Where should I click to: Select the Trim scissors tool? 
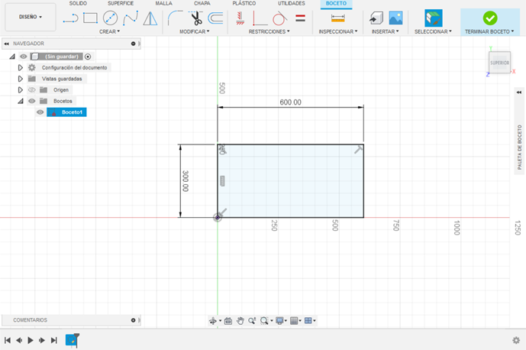pyautogui.click(x=195, y=18)
